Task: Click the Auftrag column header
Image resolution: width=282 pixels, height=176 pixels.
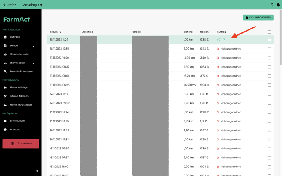Action: [221, 32]
